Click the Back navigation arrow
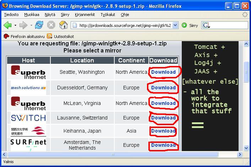The height and width of the screenshot is (167, 251). coord(7,25)
